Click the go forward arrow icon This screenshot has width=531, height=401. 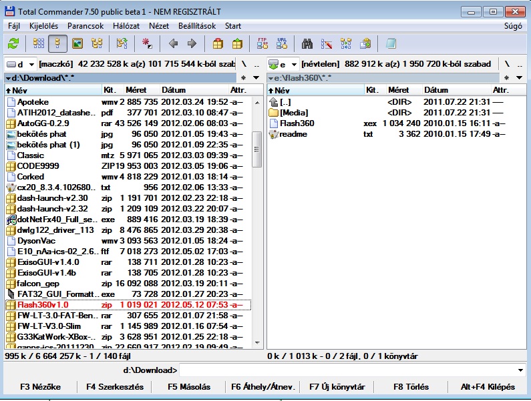click(x=192, y=44)
